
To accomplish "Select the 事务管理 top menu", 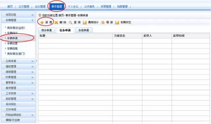I will coord(57,7).
